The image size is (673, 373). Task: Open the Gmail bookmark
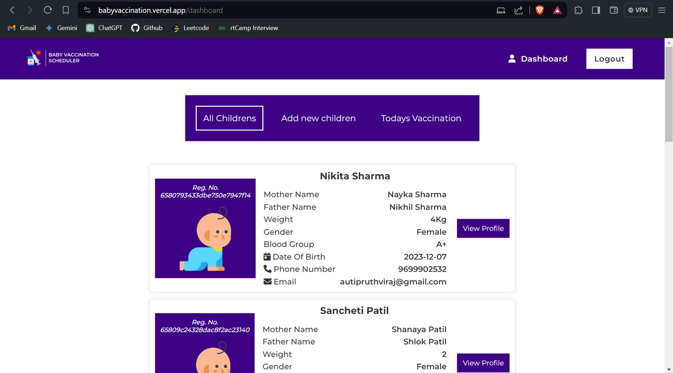coord(22,28)
